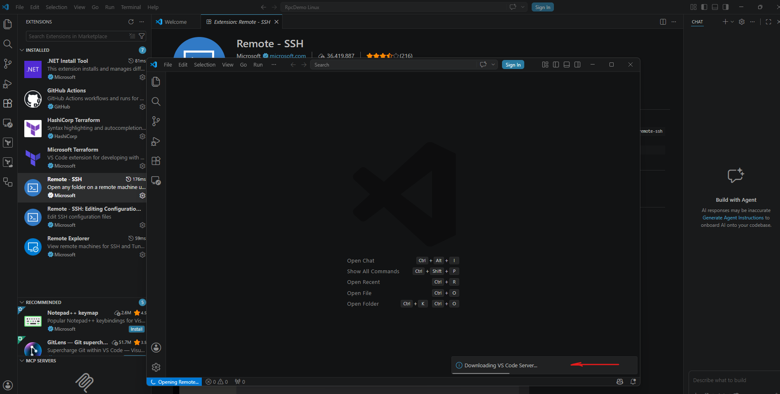This screenshot has height=394, width=780.
Task: Open Terminal menu in back window
Action: [x=131, y=7]
